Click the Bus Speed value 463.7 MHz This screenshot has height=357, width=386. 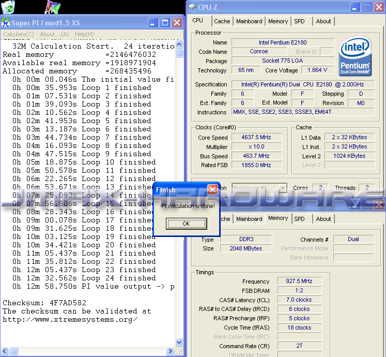256,156
